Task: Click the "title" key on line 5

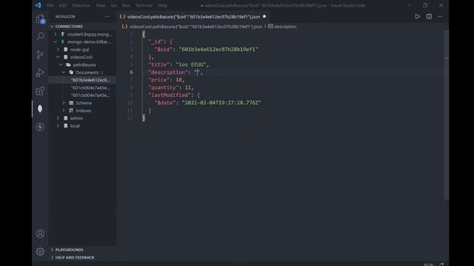Action: [159, 64]
